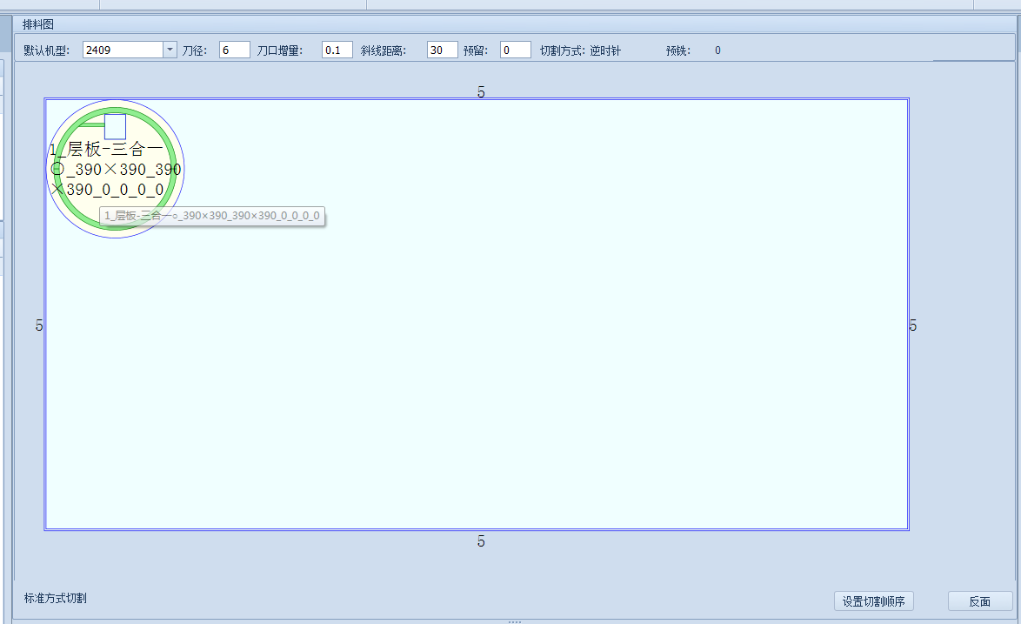This screenshot has width=1021, height=624.
Task: Click the 预铣 value 0
Action: pyautogui.click(x=717, y=50)
